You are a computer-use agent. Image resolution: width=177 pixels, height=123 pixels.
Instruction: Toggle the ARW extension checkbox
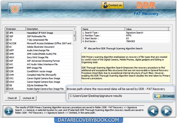pyautogui.click(x=7, y=57)
